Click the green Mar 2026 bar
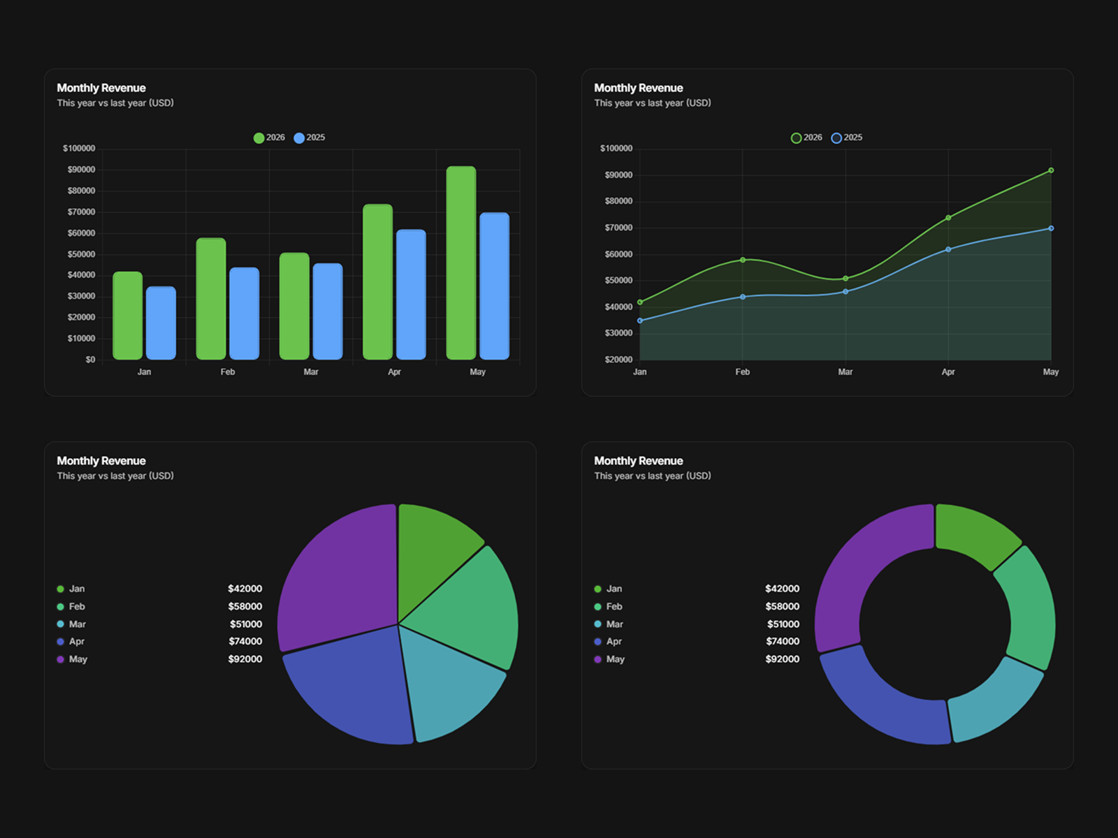 pos(294,307)
